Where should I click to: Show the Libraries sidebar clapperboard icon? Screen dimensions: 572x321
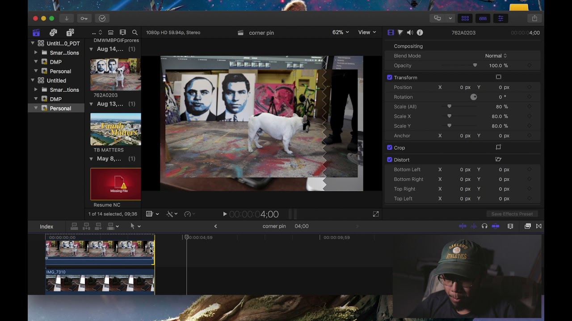(x=37, y=33)
